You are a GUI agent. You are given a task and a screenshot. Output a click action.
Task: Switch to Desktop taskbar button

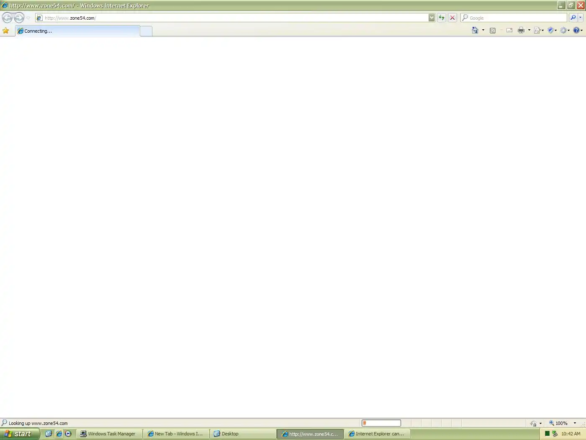pos(243,434)
